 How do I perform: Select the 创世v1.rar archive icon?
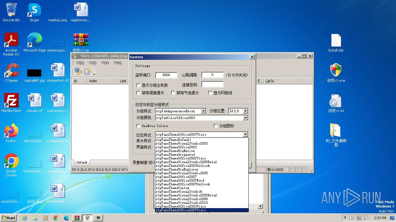(81, 43)
